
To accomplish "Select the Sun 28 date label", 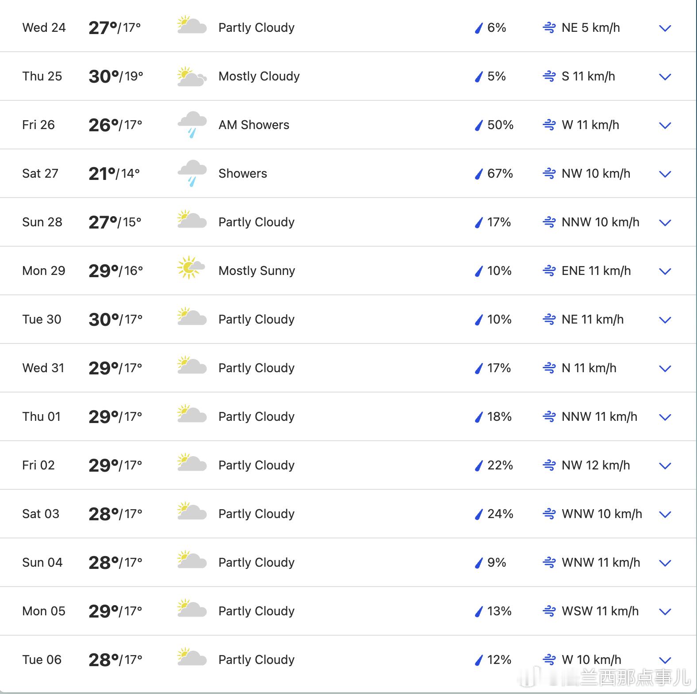I will click(x=42, y=222).
